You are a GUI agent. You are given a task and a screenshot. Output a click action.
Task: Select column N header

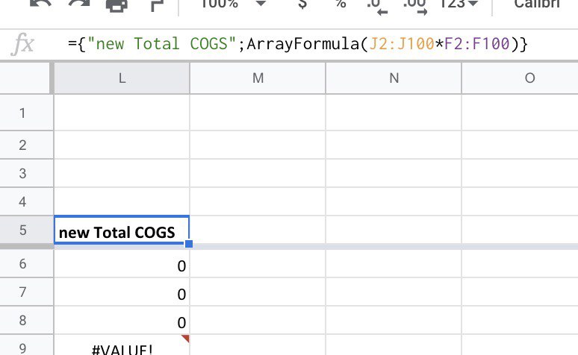[394, 78]
